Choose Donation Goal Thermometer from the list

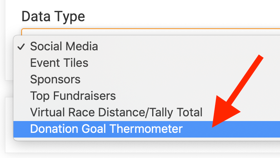pos(106,129)
